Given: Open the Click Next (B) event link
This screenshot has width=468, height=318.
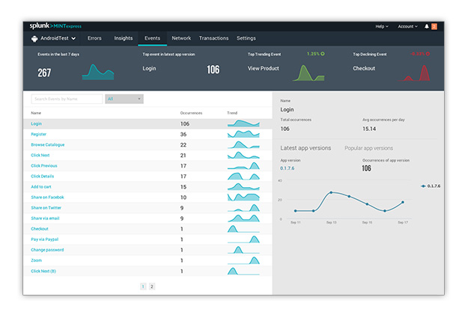Looking at the screenshot, I should point(43,271).
